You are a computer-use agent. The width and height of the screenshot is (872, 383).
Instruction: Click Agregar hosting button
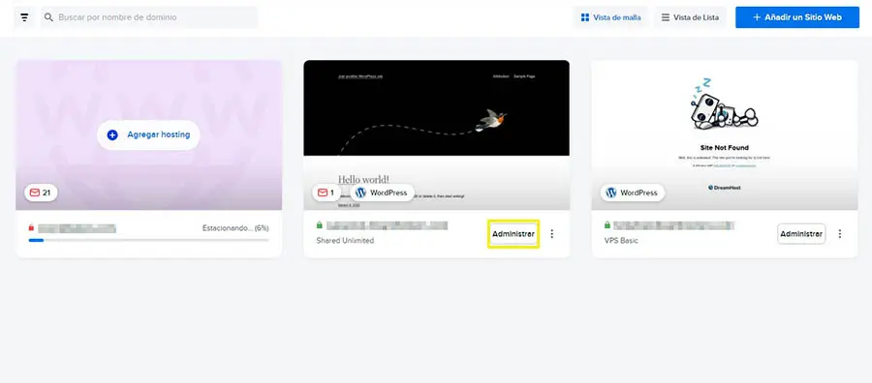(148, 134)
